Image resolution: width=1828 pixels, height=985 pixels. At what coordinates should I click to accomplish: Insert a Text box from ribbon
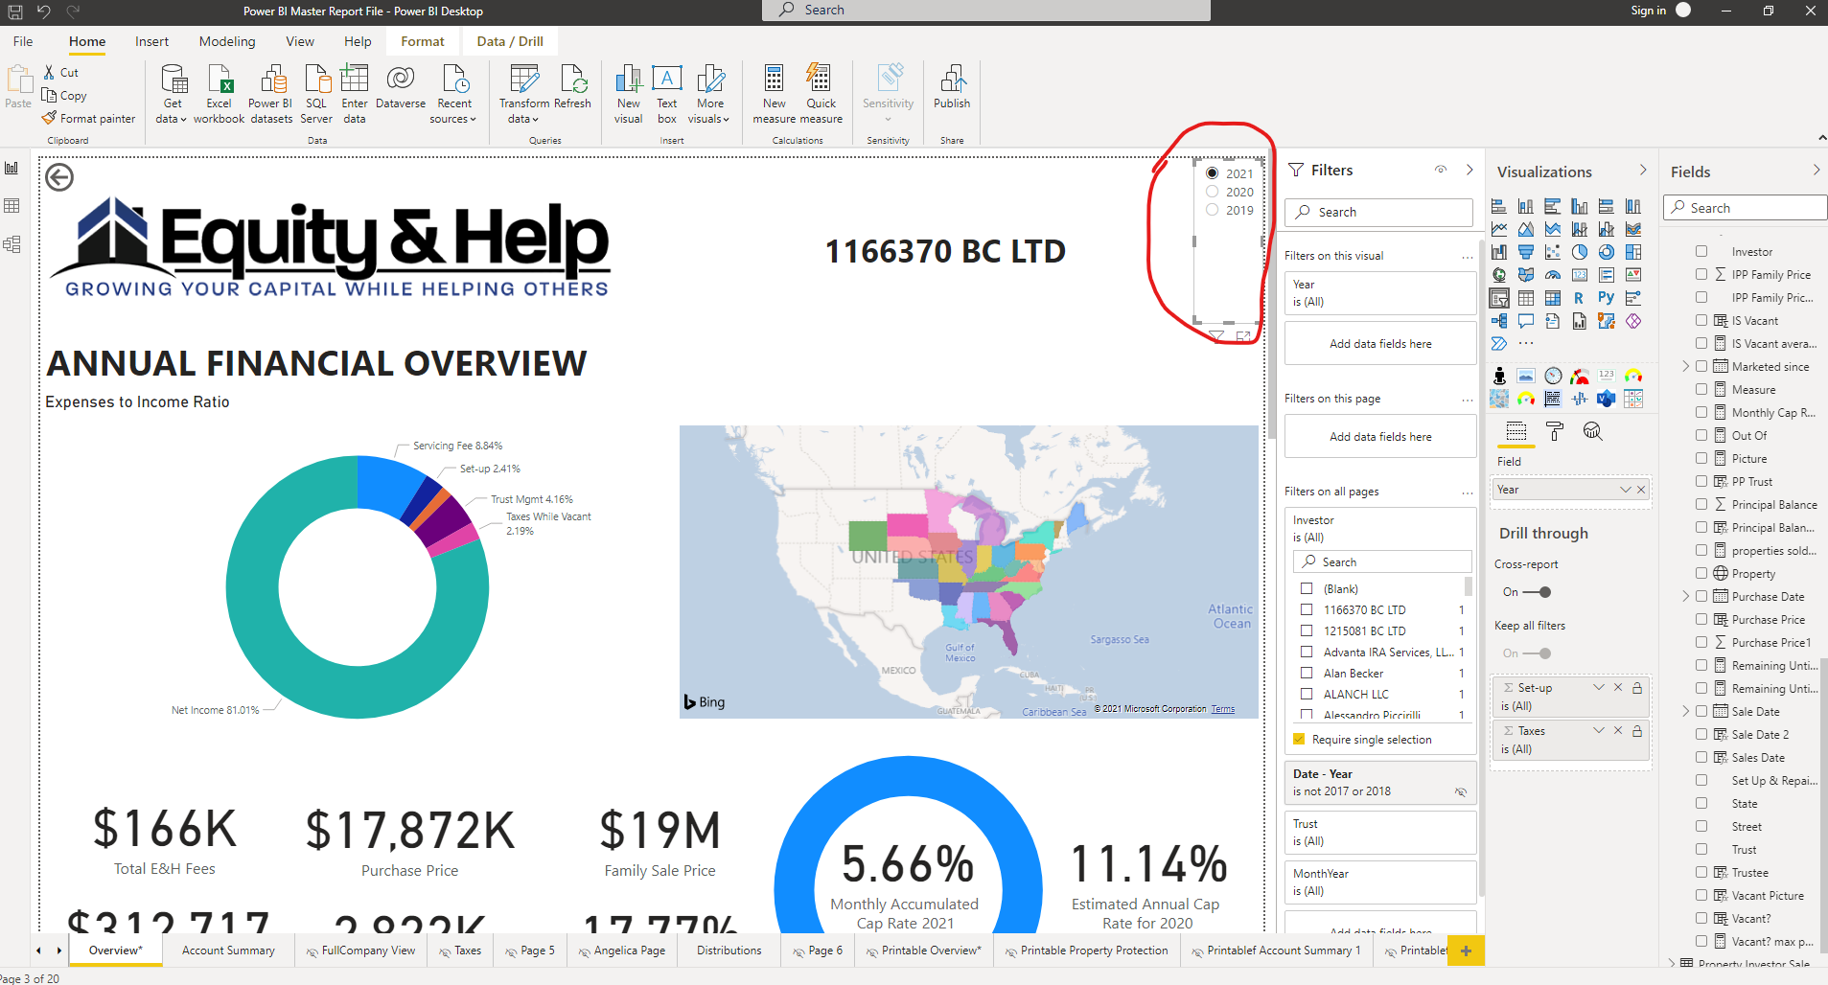[667, 94]
